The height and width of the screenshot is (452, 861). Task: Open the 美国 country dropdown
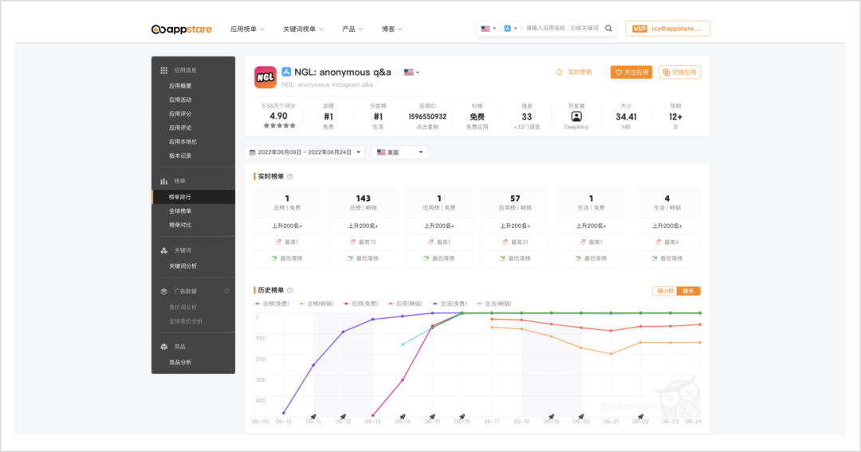click(399, 152)
